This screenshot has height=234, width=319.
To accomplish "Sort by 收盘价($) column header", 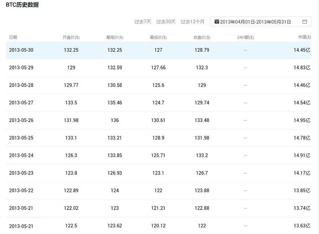I will 202,37.
